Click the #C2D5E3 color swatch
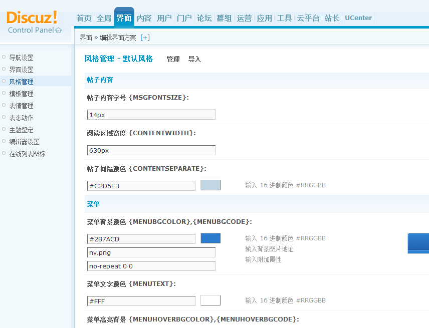Screen dimensions: 429x328 click(x=210, y=185)
